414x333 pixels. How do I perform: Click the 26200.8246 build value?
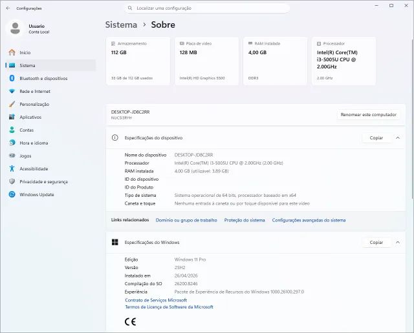[x=186, y=284]
